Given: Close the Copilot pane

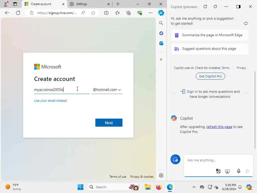Looking at the screenshot, I should pos(250,7).
